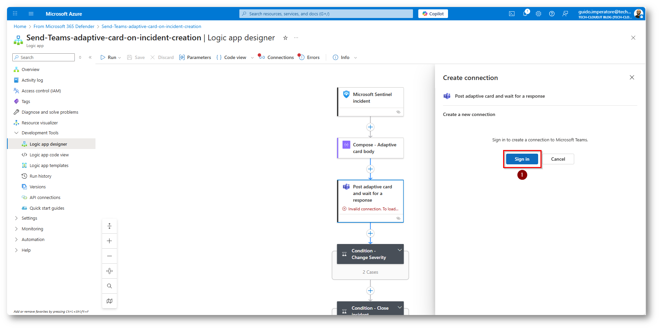Viewport: 660px width, 329px height.
Task: Zoom in on the designer canvas
Action: point(109,241)
